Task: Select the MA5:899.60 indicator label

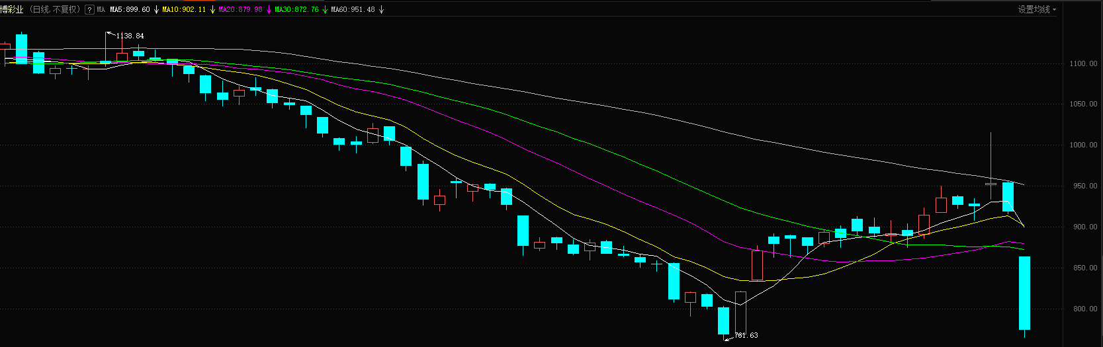Action: [x=130, y=10]
